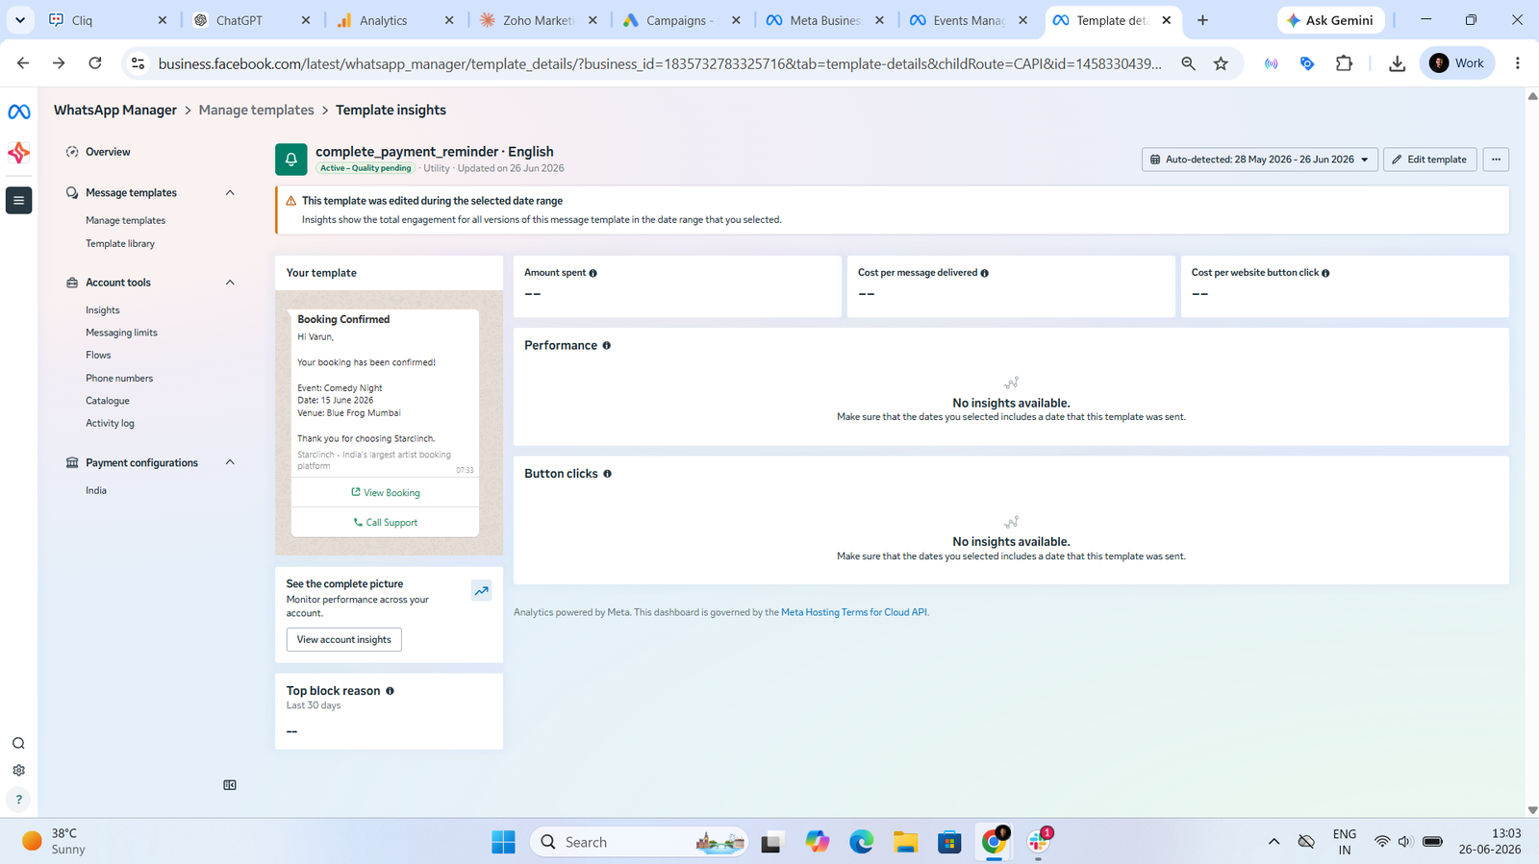1539x864 pixels.
Task: Go to Manage templates in the breadcrumb
Action: tap(256, 111)
